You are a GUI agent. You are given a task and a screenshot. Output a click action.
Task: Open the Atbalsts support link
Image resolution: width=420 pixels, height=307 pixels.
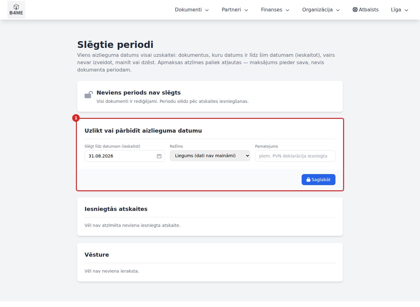pyautogui.click(x=366, y=10)
